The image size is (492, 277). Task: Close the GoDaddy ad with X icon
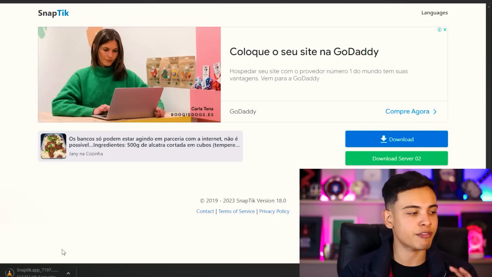pyautogui.click(x=445, y=30)
